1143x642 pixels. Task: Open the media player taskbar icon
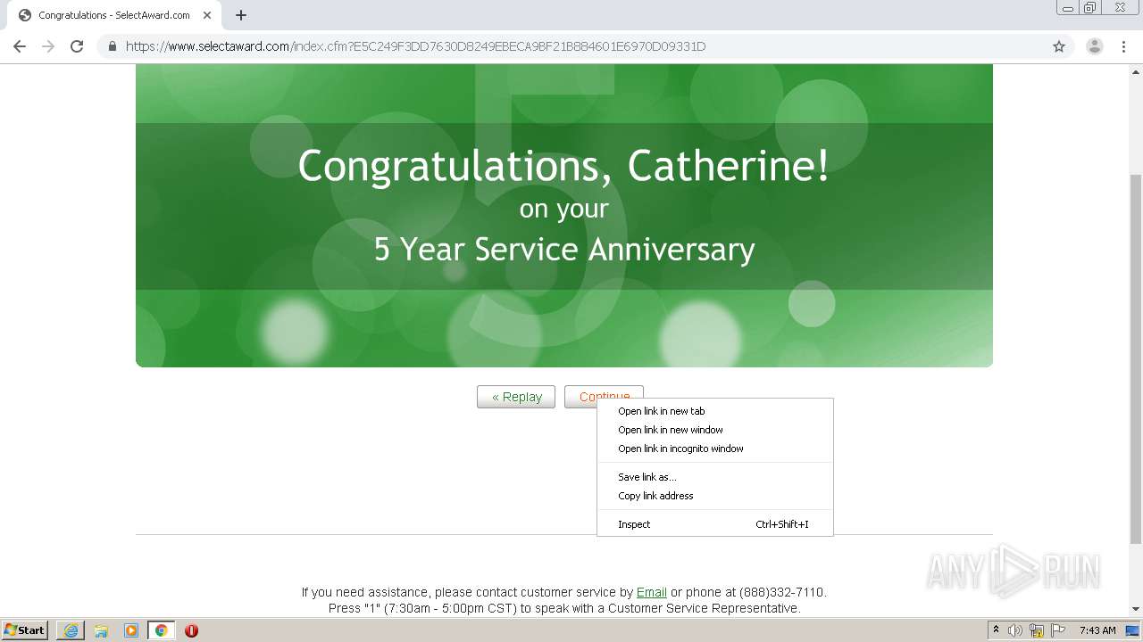(131, 630)
